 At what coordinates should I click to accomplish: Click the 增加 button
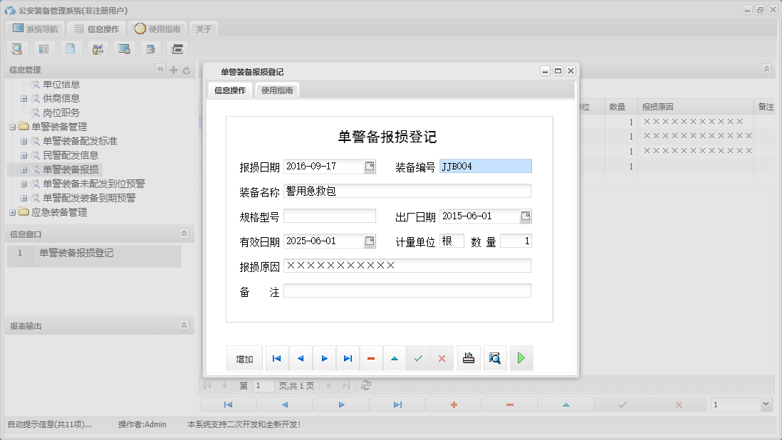(x=244, y=359)
